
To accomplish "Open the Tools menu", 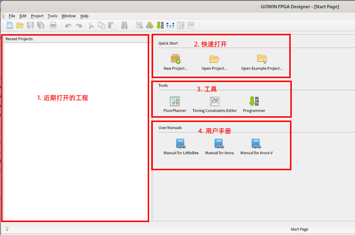I will coord(52,16).
